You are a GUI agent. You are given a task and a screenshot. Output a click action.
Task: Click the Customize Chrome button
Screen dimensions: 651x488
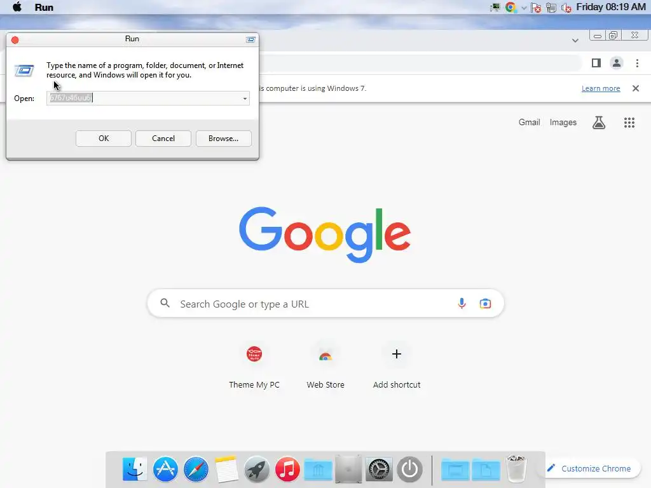[588, 468]
